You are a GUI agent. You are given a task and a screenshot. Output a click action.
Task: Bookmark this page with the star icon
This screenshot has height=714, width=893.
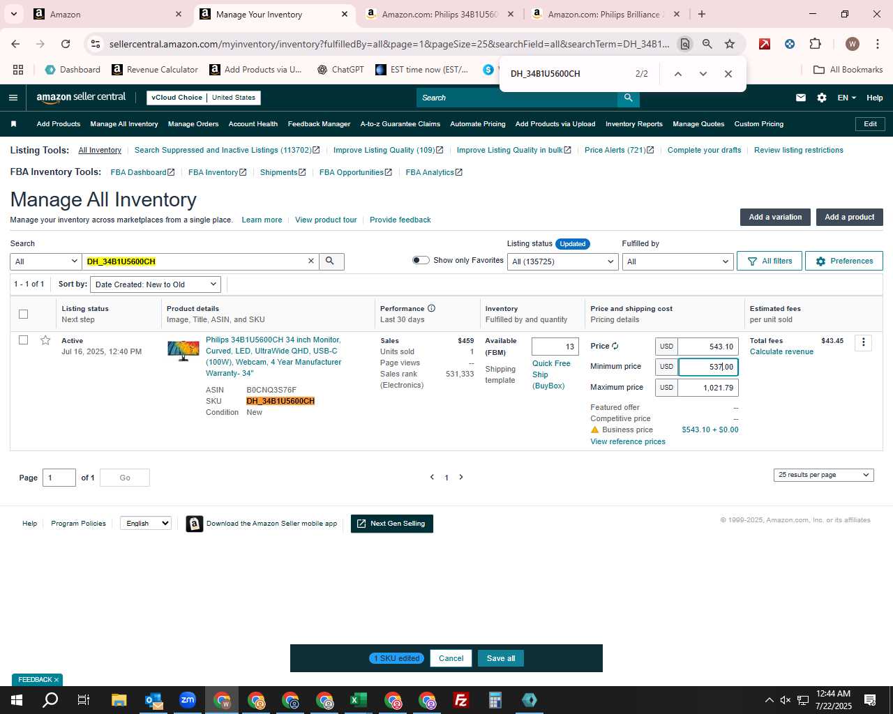730,44
